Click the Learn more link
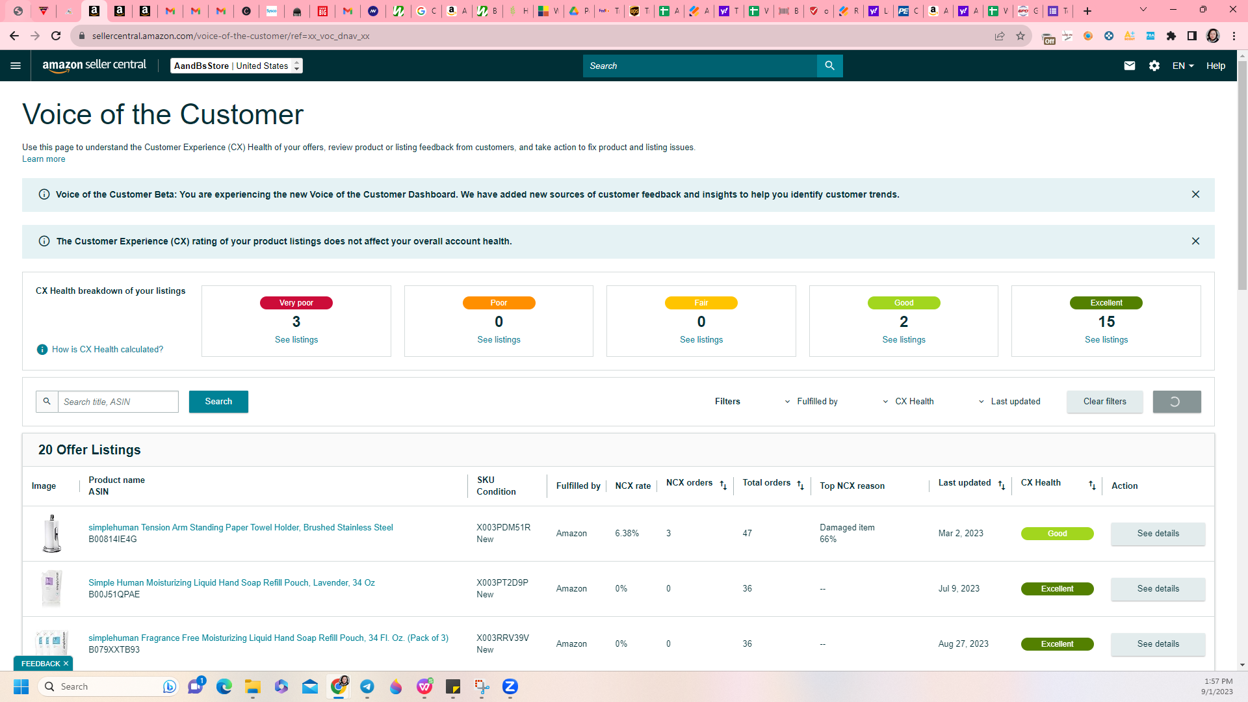The width and height of the screenshot is (1248, 702). 44,159
